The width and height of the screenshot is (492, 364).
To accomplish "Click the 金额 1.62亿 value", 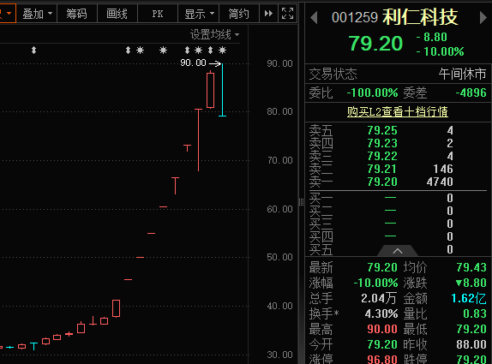I will click(469, 298).
